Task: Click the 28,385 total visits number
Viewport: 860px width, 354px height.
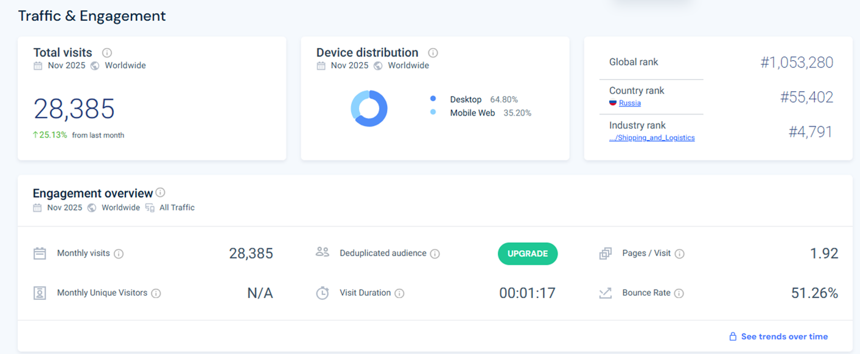Action: click(x=74, y=109)
